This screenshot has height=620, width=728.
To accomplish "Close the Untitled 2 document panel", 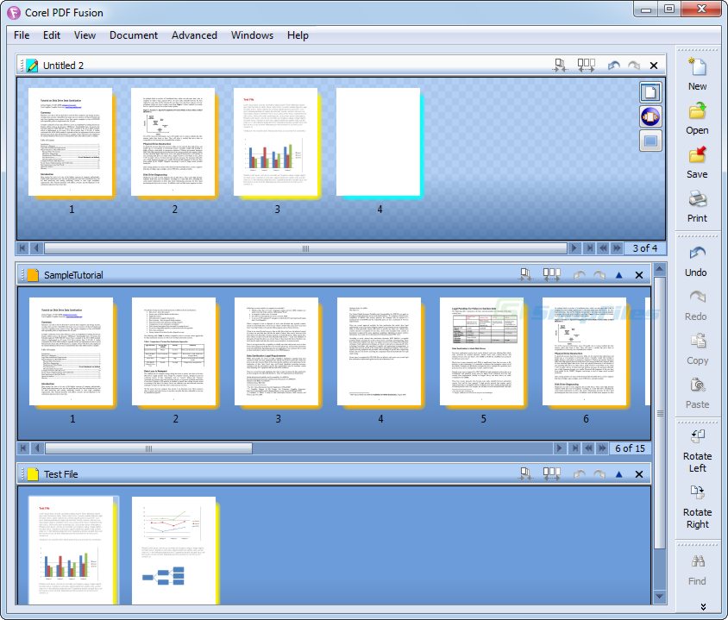I will (653, 66).
